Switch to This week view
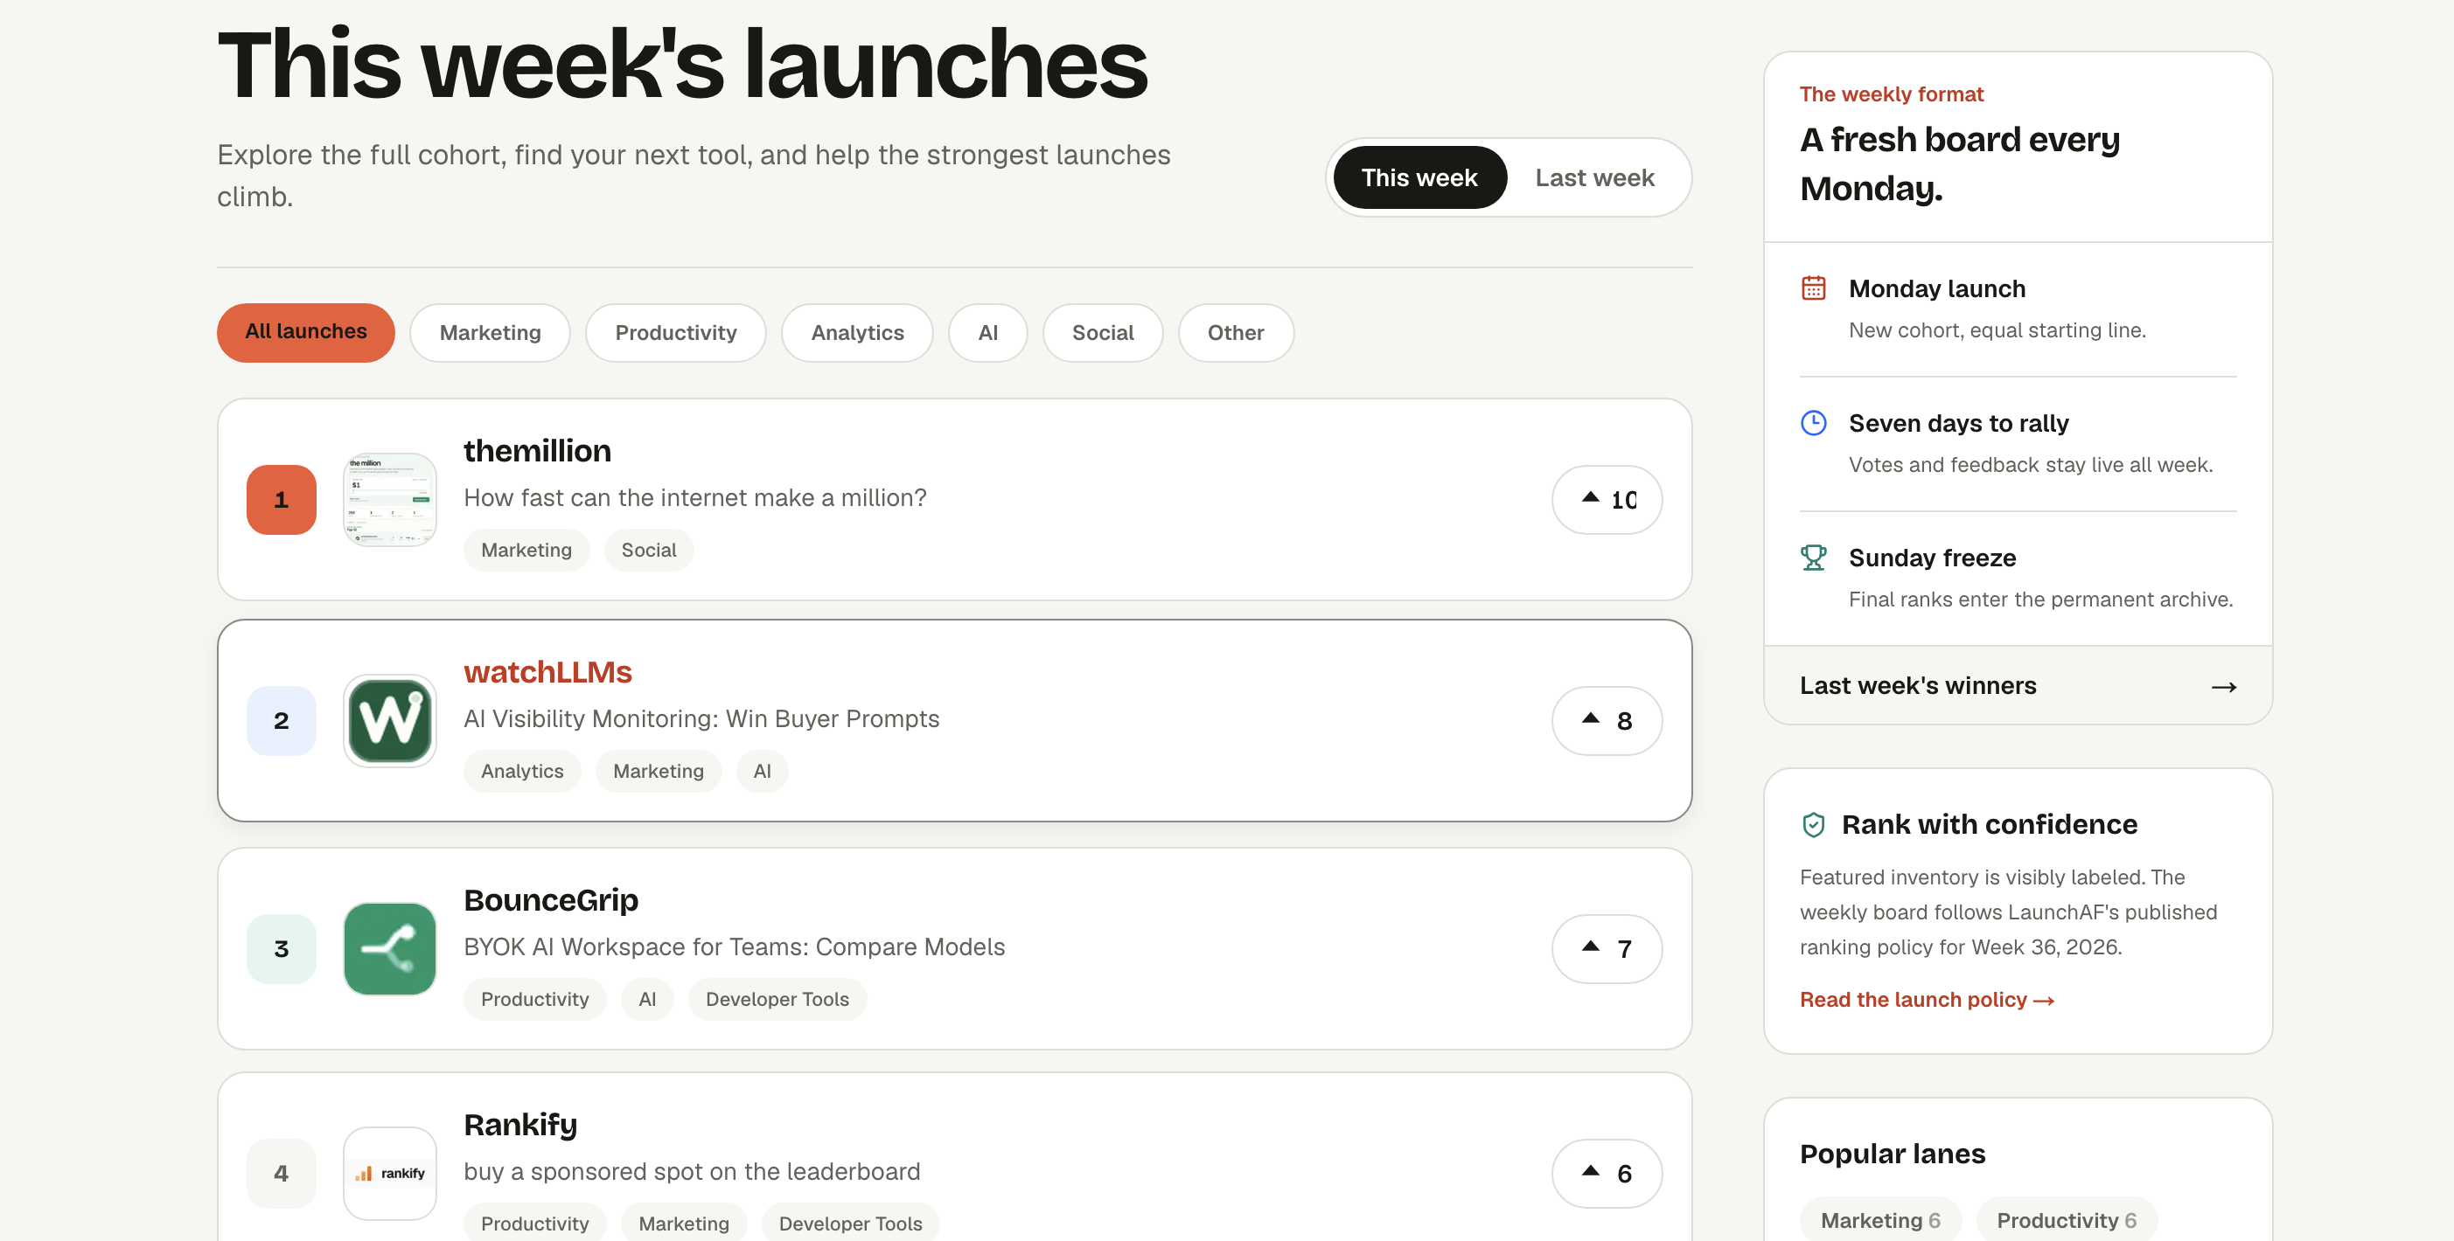 tap(1419, 178)
